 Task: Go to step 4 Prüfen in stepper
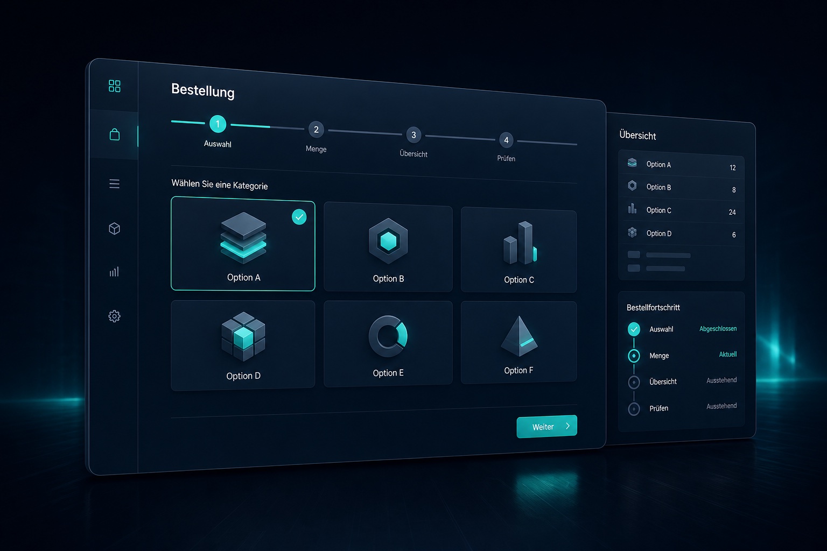pos(506,140)
